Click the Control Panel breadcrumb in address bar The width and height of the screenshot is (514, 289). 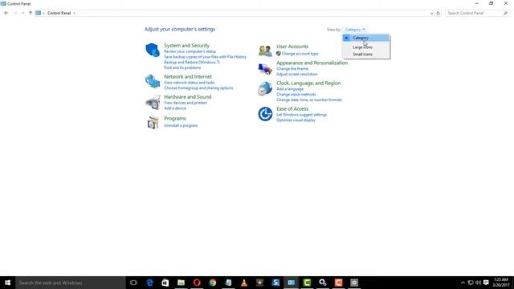[x=59, y=13]
